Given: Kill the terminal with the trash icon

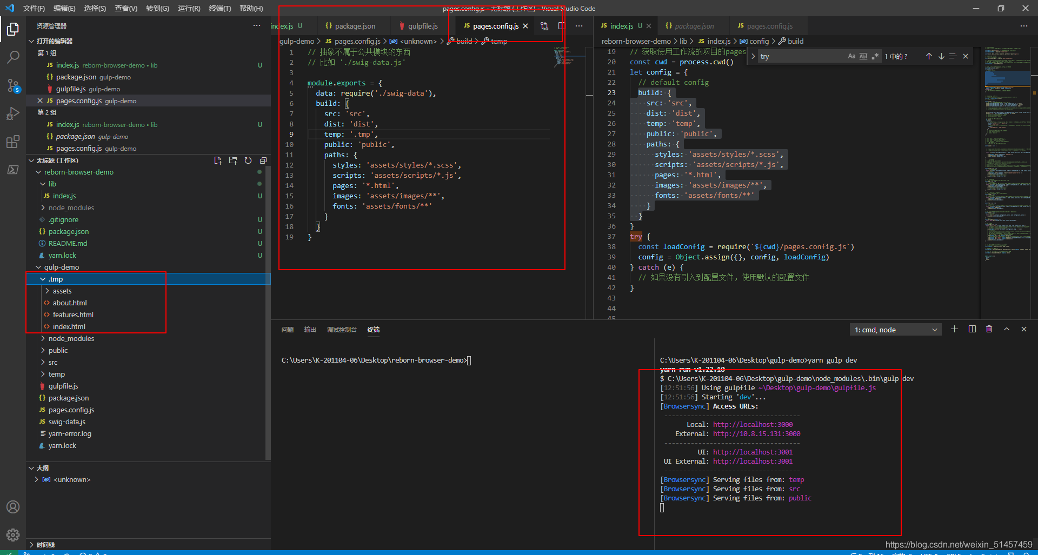Looking at the screenshot, I should [989, 329].
